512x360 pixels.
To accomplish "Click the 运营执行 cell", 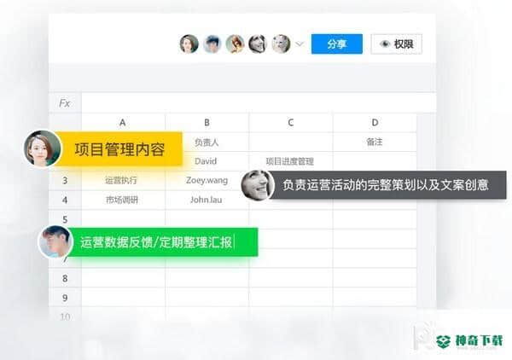I will (x=123, y=181).
